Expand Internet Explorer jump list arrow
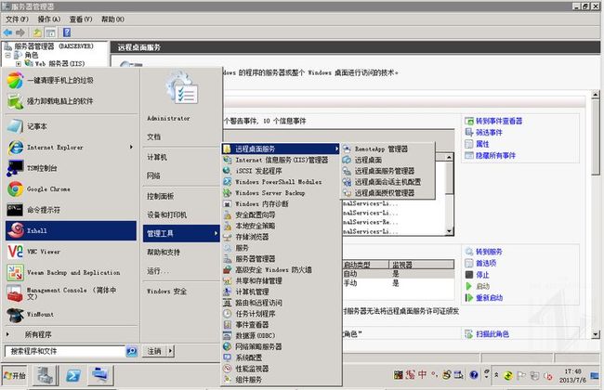 click(131, 147)
